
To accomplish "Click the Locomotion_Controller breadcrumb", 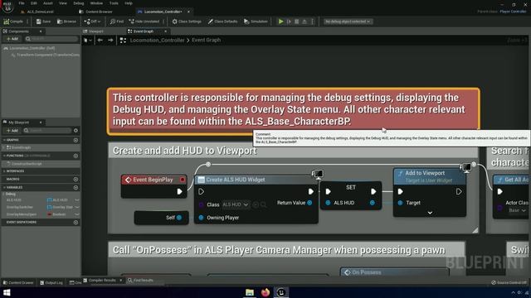I will (x=158, y=40).
